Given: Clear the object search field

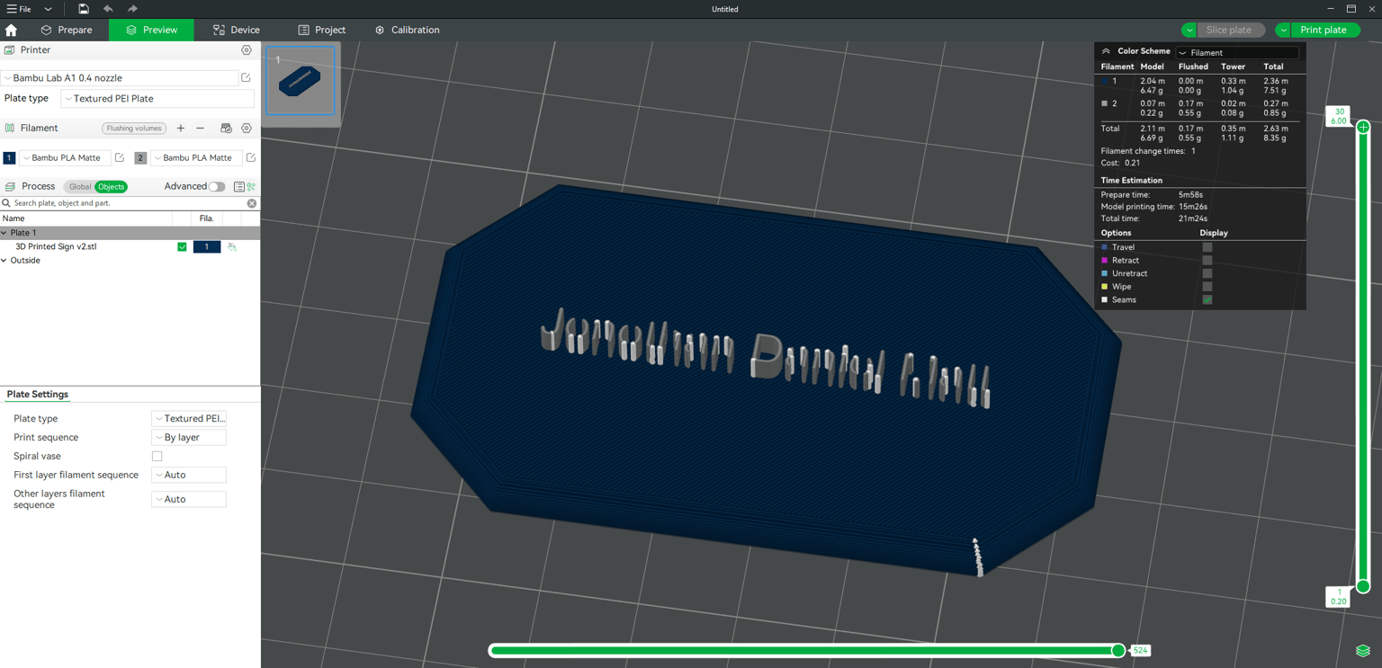Looking at the screenshot, I should click(x=252, y=203).
